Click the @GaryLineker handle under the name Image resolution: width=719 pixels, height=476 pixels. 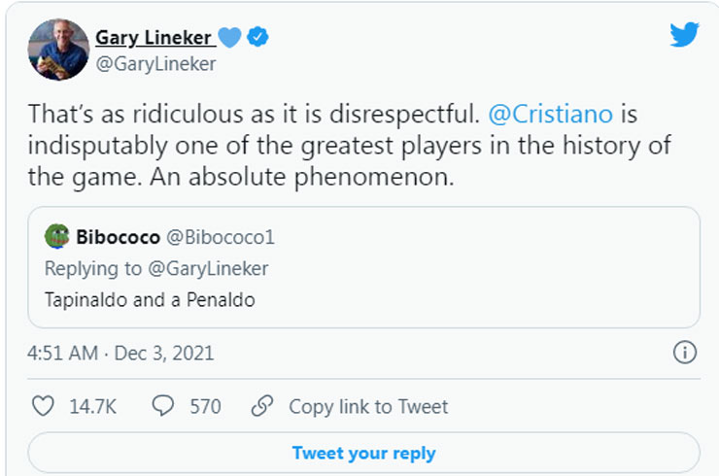click(x=155, y=64)
